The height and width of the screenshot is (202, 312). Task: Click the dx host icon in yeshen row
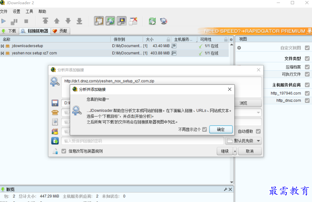174,53
